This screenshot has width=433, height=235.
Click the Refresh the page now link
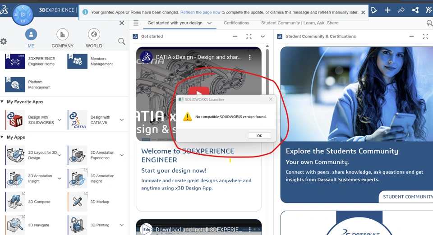(x=200, y=12)
